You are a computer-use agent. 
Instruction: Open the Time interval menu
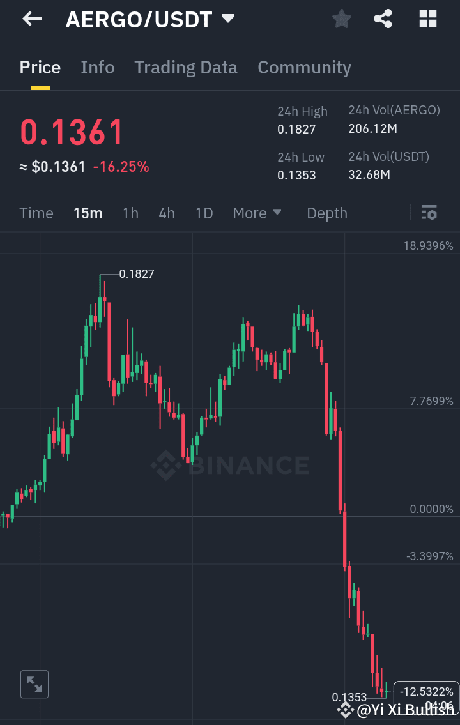click(x=36, y=213)
